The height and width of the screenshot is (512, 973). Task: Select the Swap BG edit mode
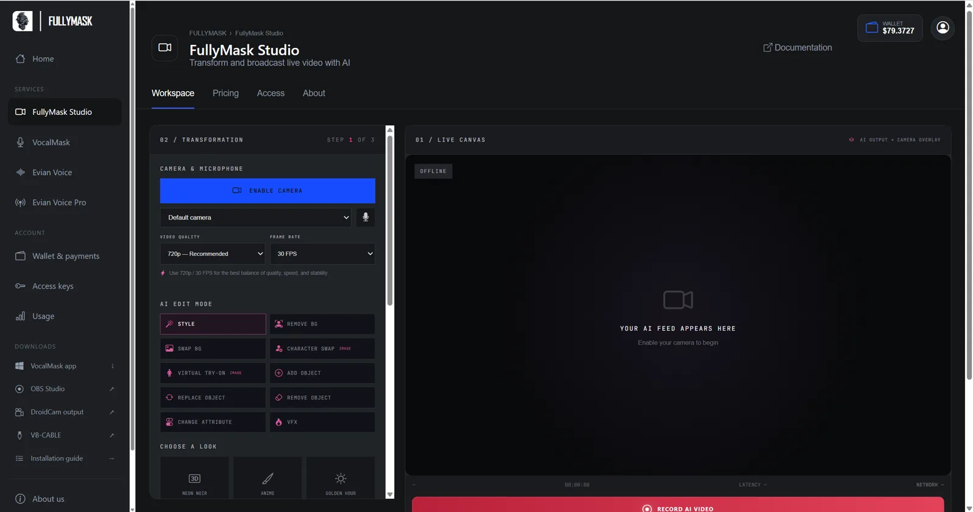tap(213, 349)
